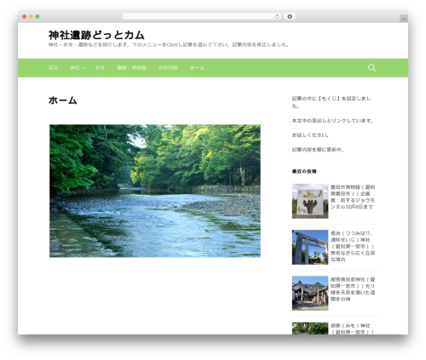This screenshot has height=360, width=426.
Task: Click the 最近の投稿 sidebar heading
Action: 304,171
